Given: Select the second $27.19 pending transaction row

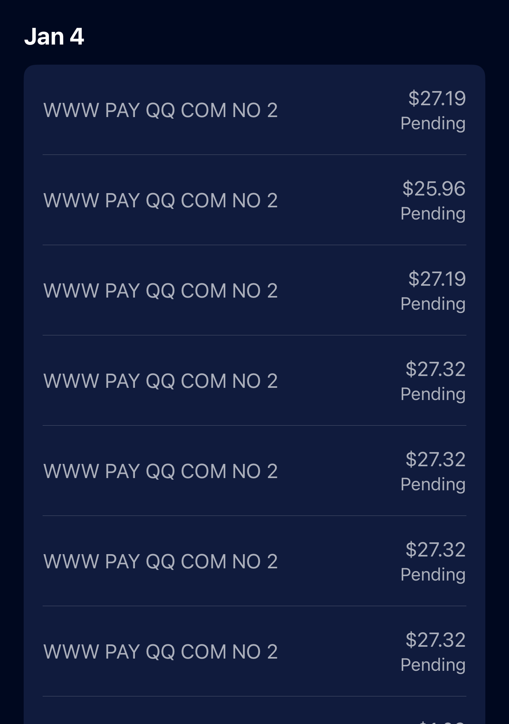Looking at the screenshot, I should coord(254,290).
